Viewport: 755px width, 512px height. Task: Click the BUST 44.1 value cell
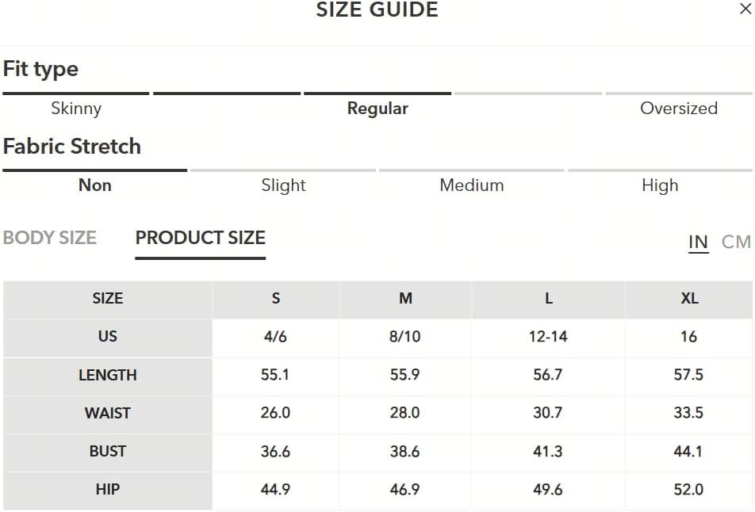point(689,452)
